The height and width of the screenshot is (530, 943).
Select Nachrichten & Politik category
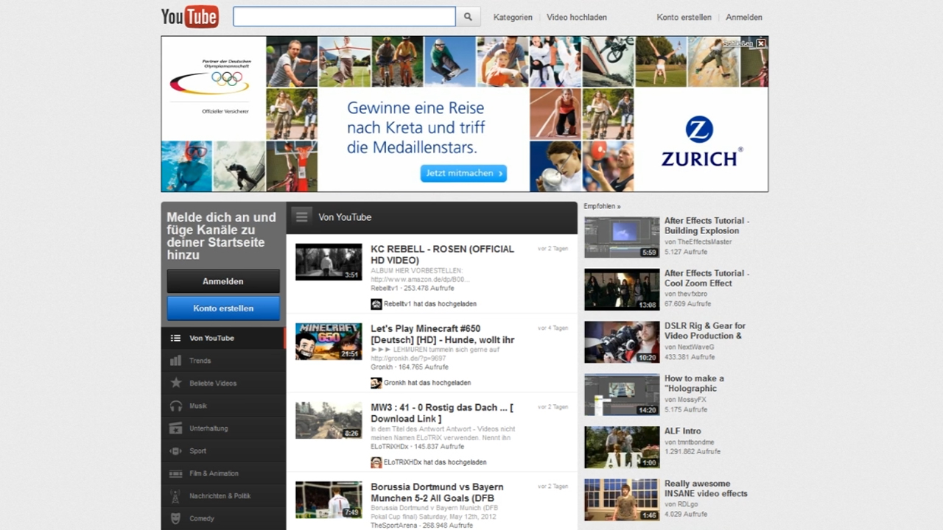(x=220, y=496)
